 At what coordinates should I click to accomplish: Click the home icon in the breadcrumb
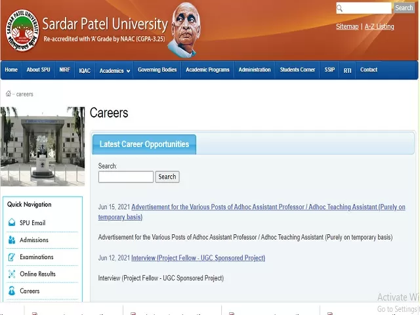(x=9, y=93)
